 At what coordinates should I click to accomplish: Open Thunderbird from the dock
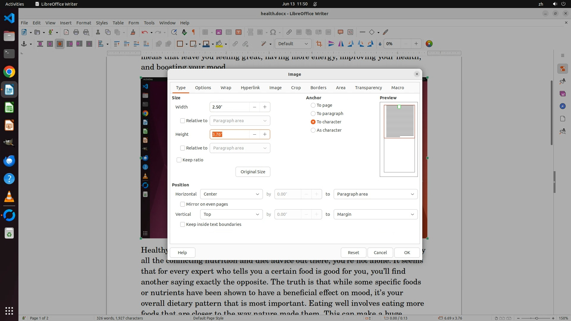coord(9,161)
